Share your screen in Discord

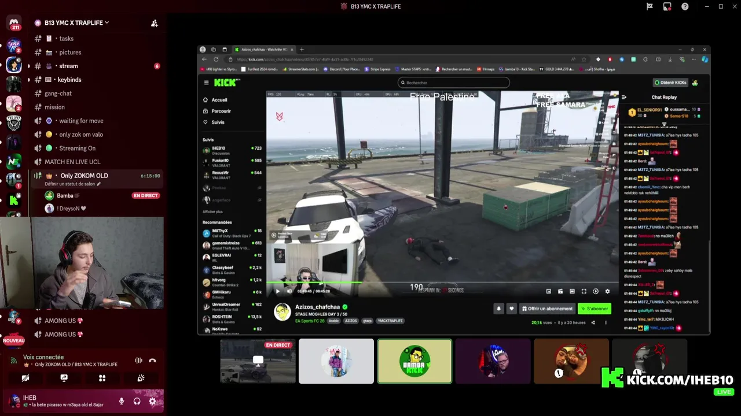[x=64, y=378]
